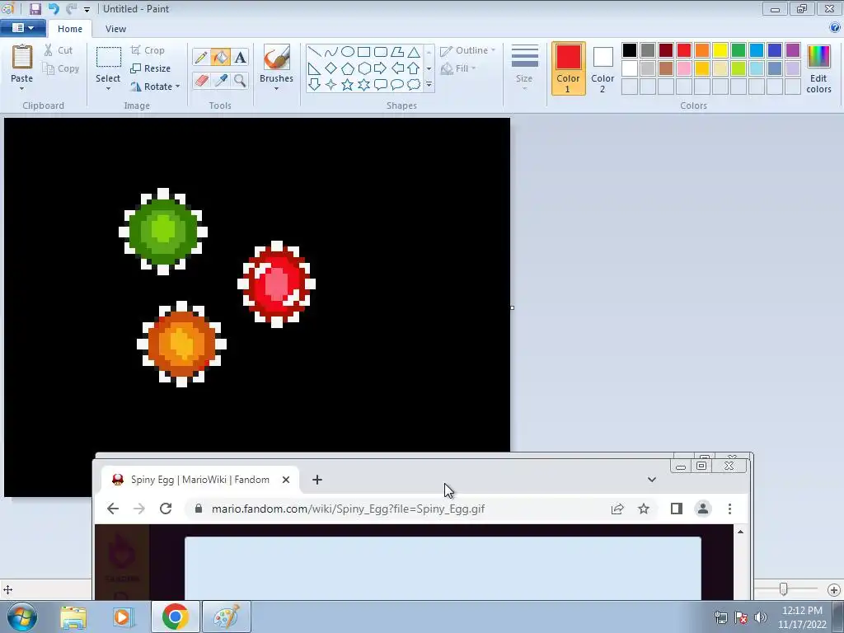The image size is (844, 633).
Task: Select the Fill with color bucket tool
Action: (220, 57)
